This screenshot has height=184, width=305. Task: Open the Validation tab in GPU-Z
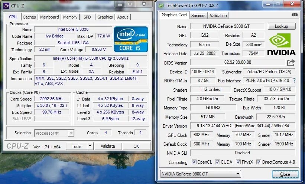point(218,16)
